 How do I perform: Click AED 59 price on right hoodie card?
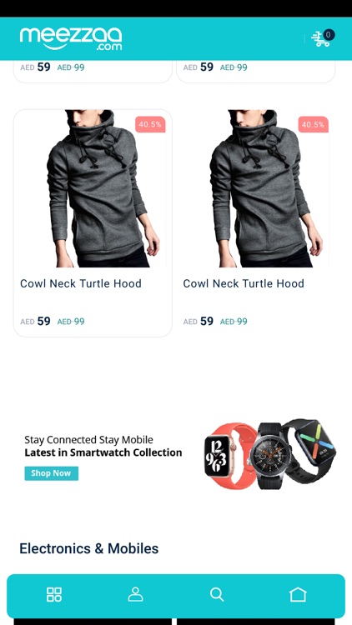[x=199, y=322]
